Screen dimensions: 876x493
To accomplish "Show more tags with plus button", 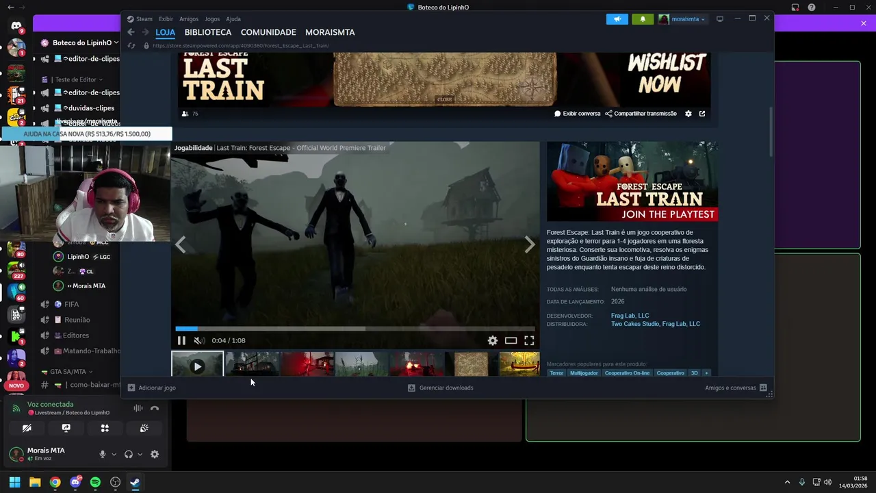I will click(x=706, y=373).
